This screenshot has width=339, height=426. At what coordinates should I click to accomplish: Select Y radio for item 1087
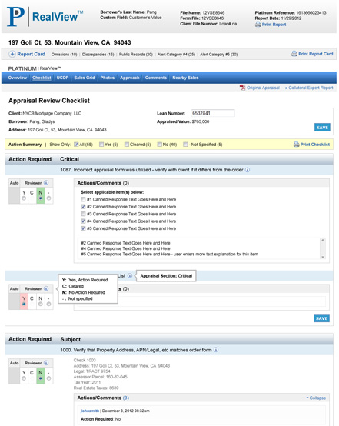tap(24, 198)
